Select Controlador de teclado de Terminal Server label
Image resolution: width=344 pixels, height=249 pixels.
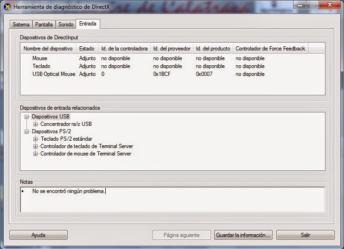(x=87, y=146)
